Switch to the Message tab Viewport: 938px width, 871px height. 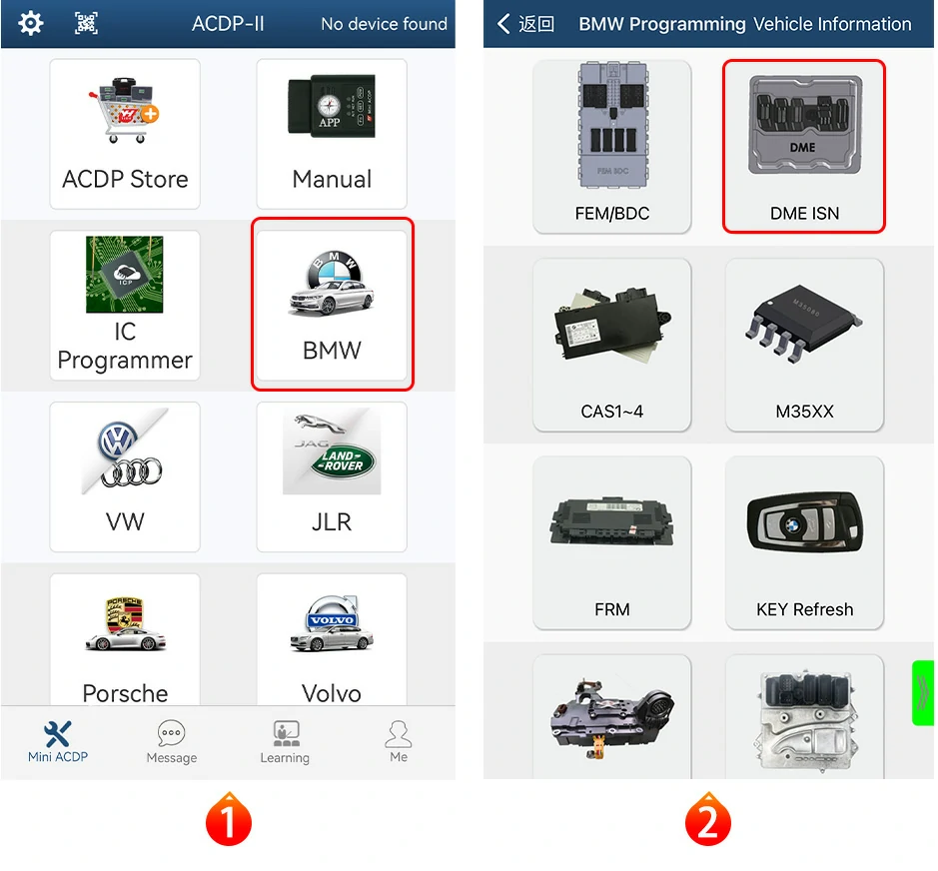coord(172,742)
